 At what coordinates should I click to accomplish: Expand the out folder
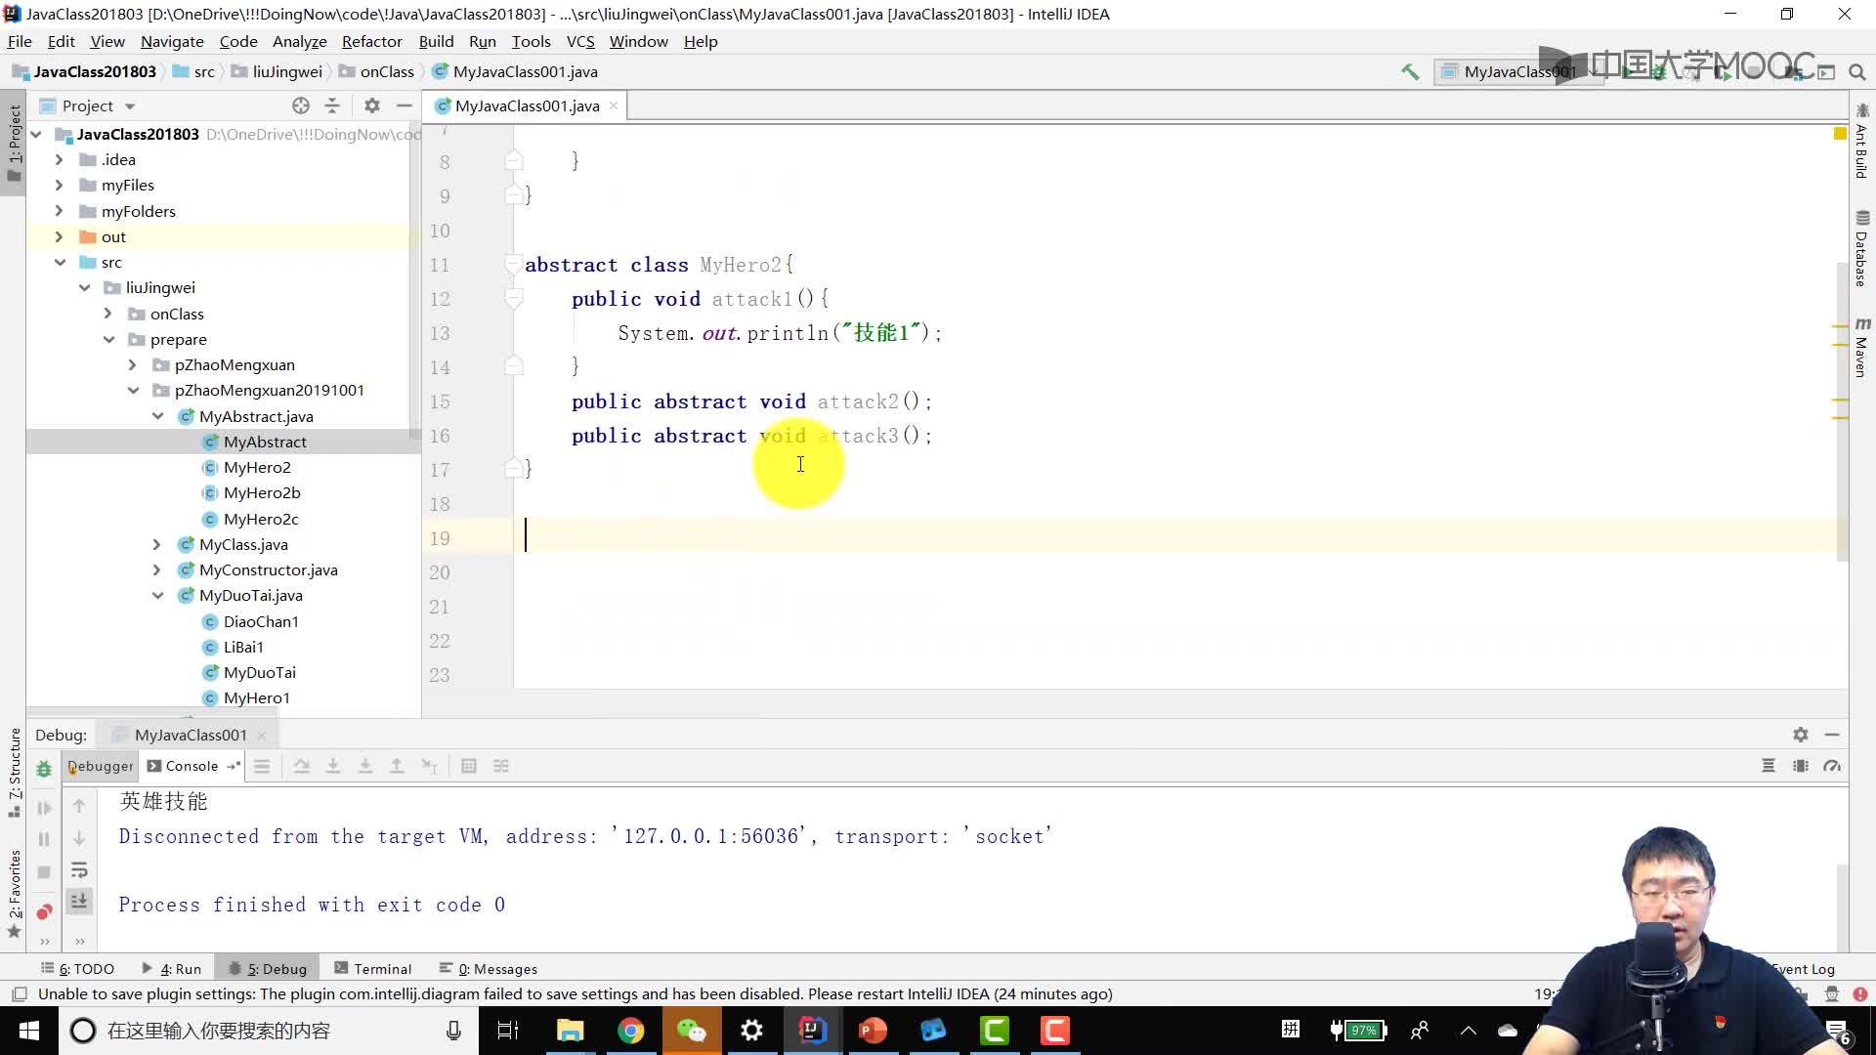coord(59,236)
